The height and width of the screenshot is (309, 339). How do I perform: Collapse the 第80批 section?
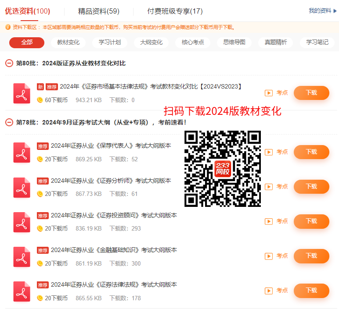coord(9,63)
